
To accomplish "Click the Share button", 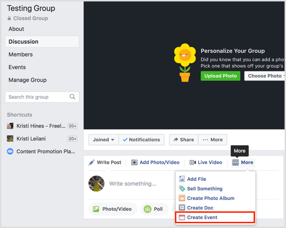I will (x=184, y=139).
